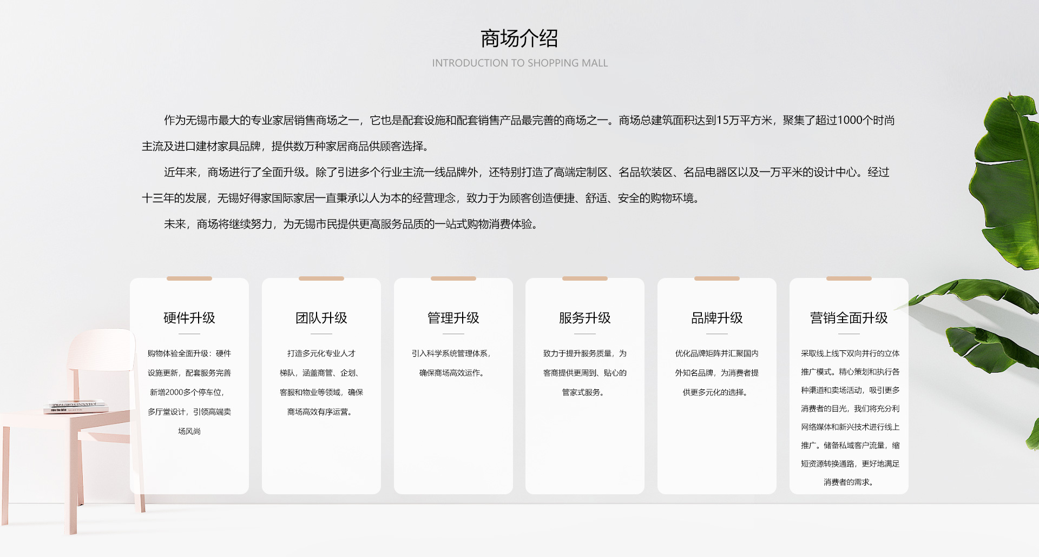Click the 品牌升级 card description text
The width and height of the screenshot is (1039, 557).
tap(716, 373)
